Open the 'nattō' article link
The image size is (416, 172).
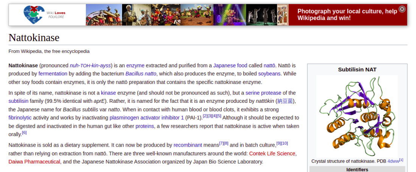coord(270,65)
